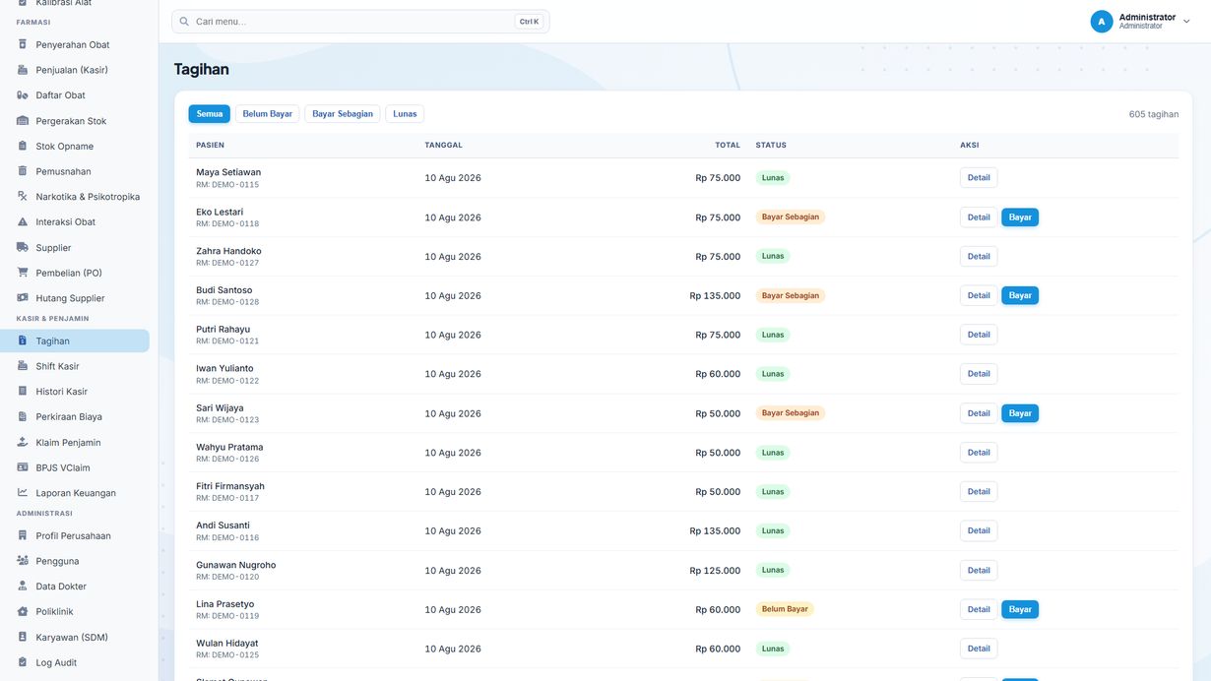This screenshot has width=1211, height=681.
Task: Open Narkotika & Psikotropika icon
Action: pos(23,197)
